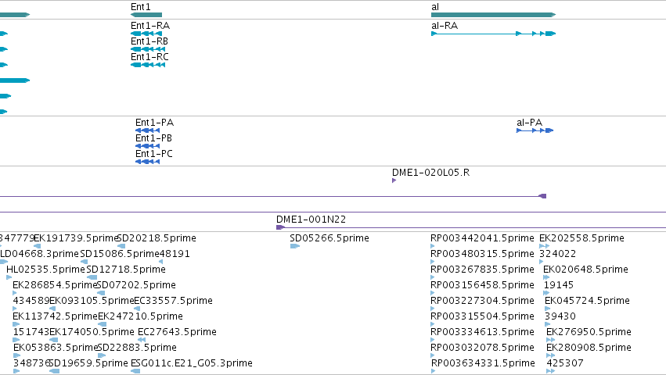The height and width of the screenshot is (375, 666).
Task: Click the LD04668.3prime label
Action: 39,254
